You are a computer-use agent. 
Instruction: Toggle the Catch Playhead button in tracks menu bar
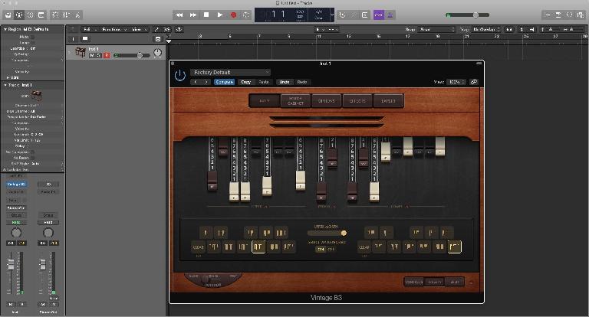point(179,29)
